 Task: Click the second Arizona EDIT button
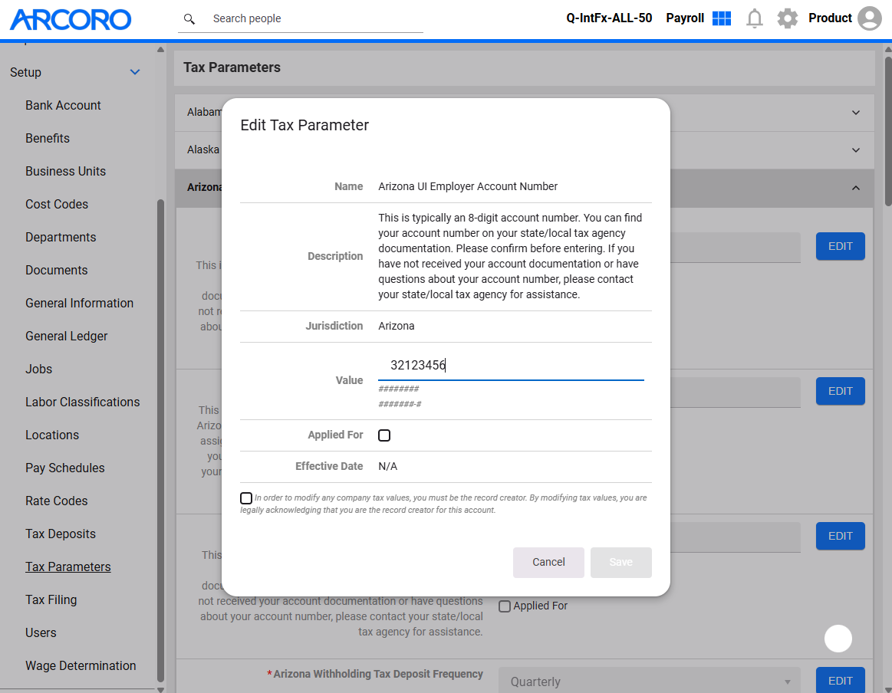tap(841, 391)
